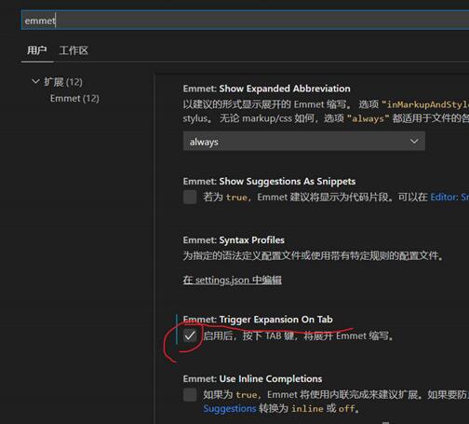Click the "Emmet: Trigger Expansion On Tab" title
469x424 pixels.
(258, 320)
